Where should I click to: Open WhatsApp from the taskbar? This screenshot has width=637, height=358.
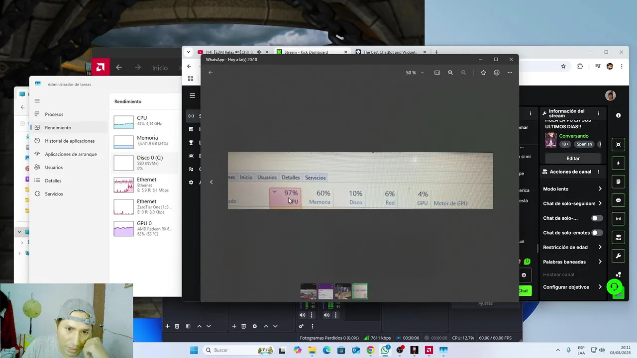[385, 350]
